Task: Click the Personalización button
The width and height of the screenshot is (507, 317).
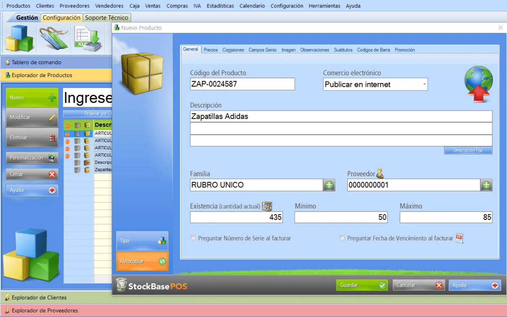Action: pos(32,158)
